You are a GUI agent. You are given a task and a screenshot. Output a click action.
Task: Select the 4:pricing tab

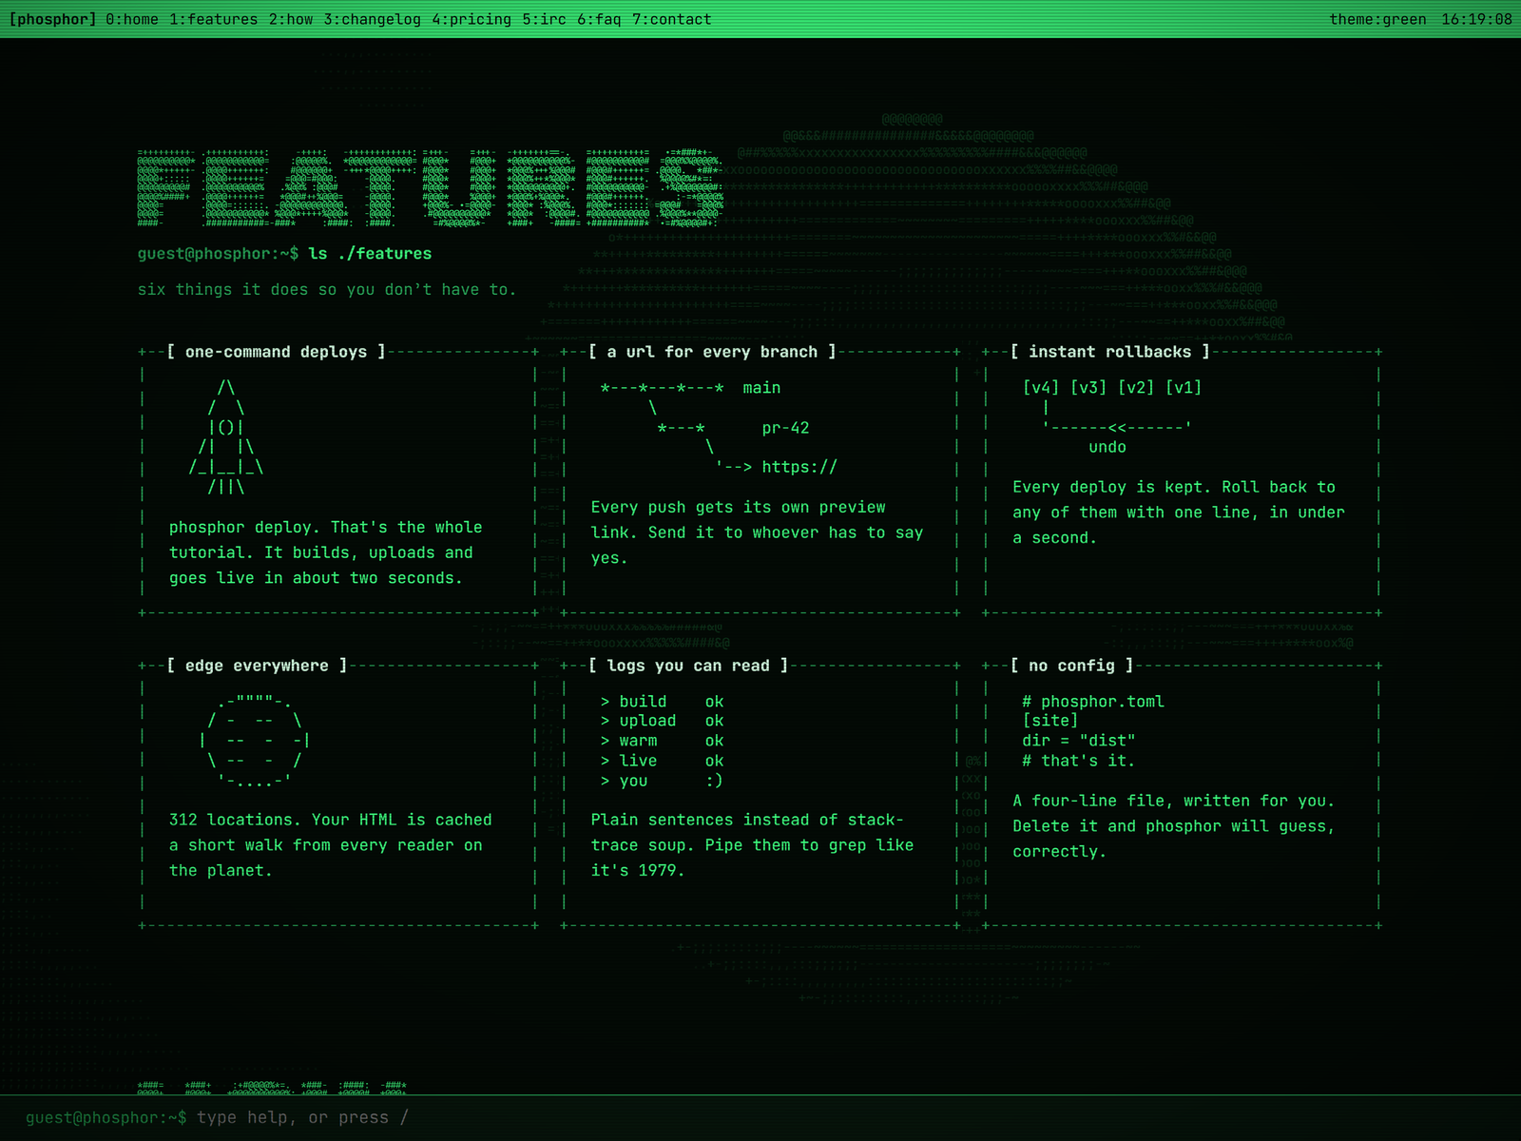click(x=472, y=19)
